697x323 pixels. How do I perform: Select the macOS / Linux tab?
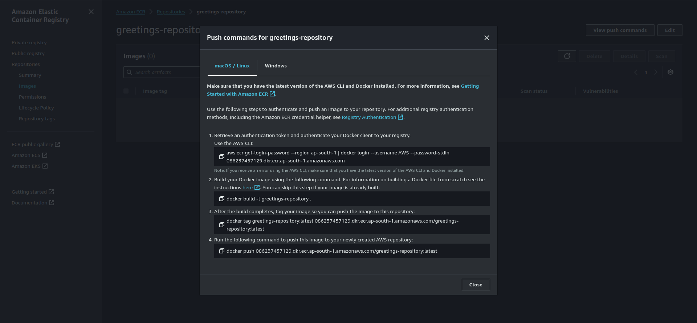[232, 66]
